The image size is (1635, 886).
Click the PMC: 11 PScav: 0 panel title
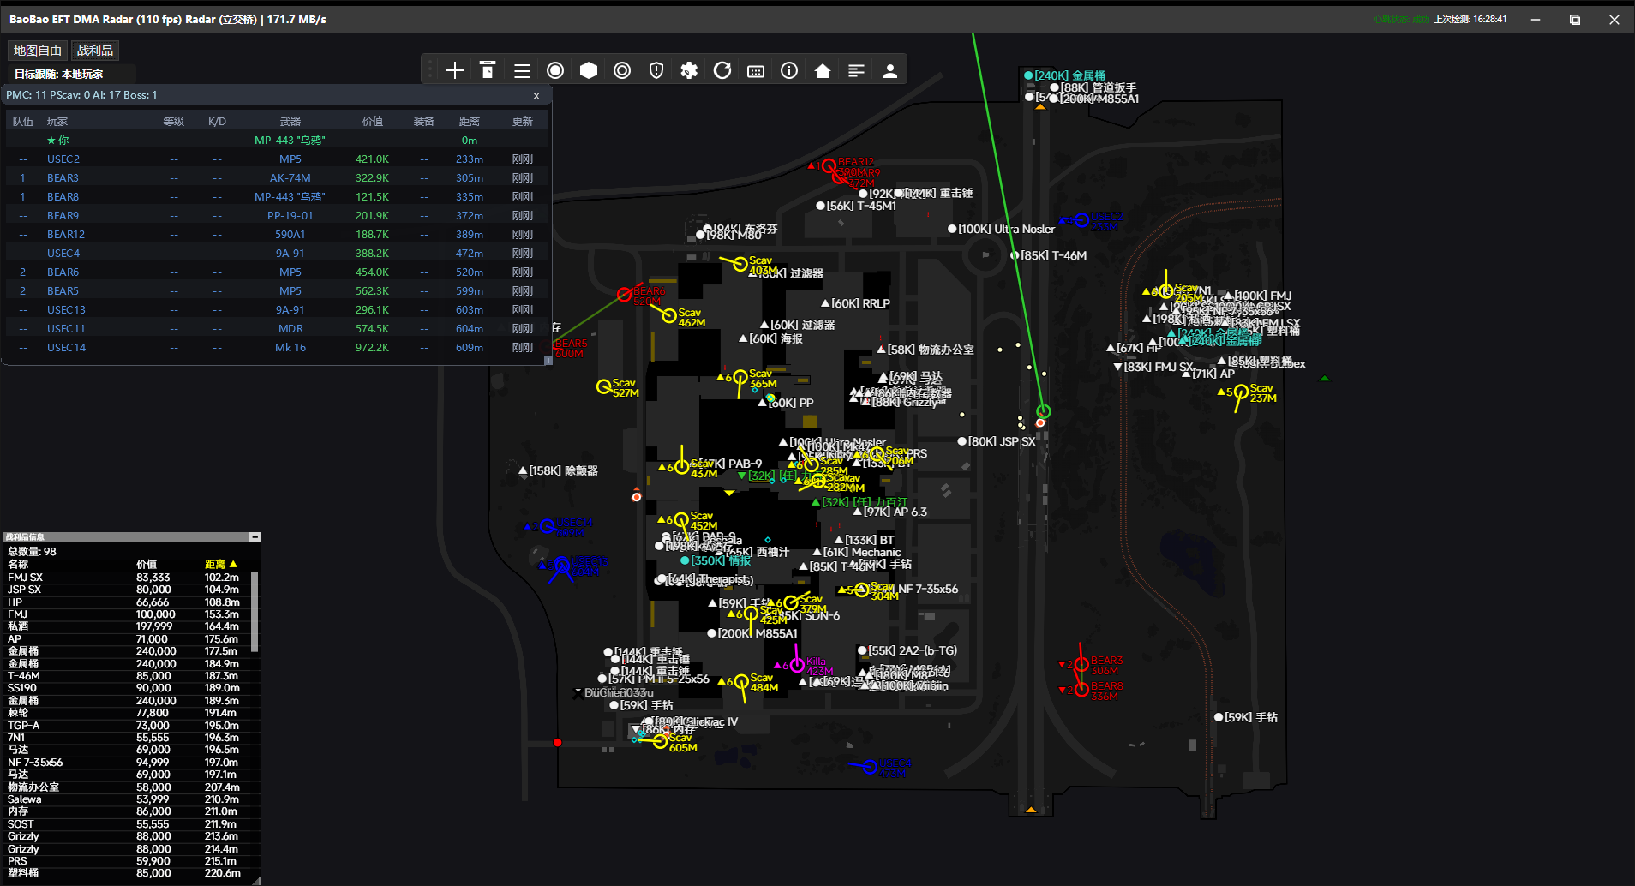click(81, 95)
